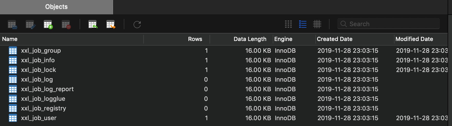Select the xxl_job_user table

point(39,118)
